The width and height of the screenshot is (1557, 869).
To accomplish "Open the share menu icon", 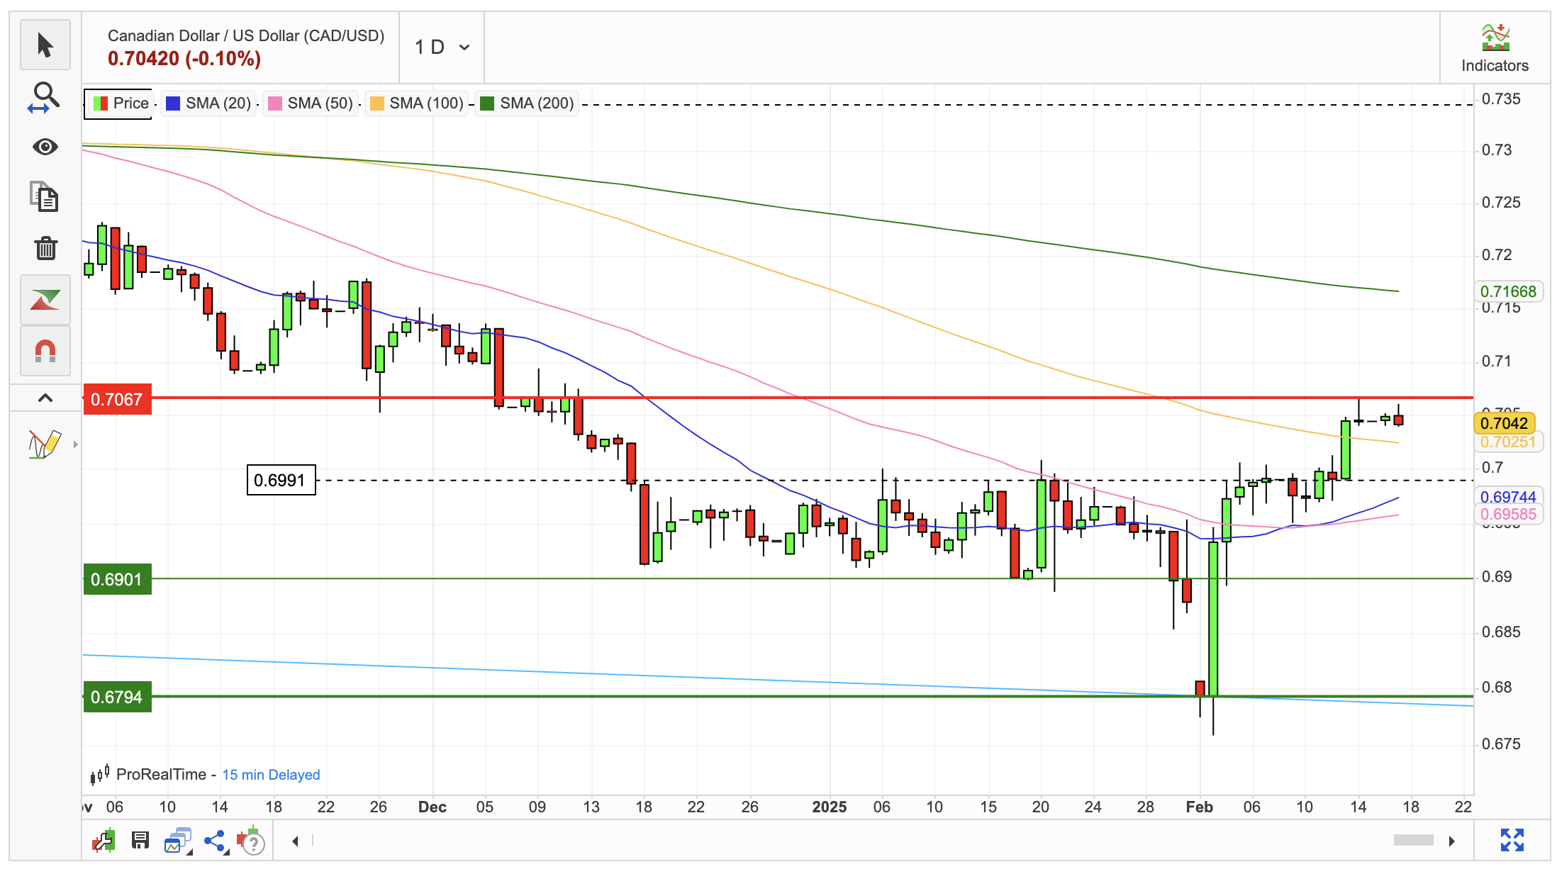I will click(x=215, y=841).
